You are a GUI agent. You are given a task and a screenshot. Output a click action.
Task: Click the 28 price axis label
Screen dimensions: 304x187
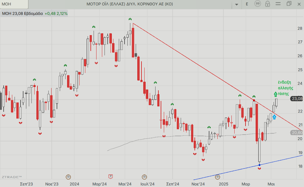point(300,28)
